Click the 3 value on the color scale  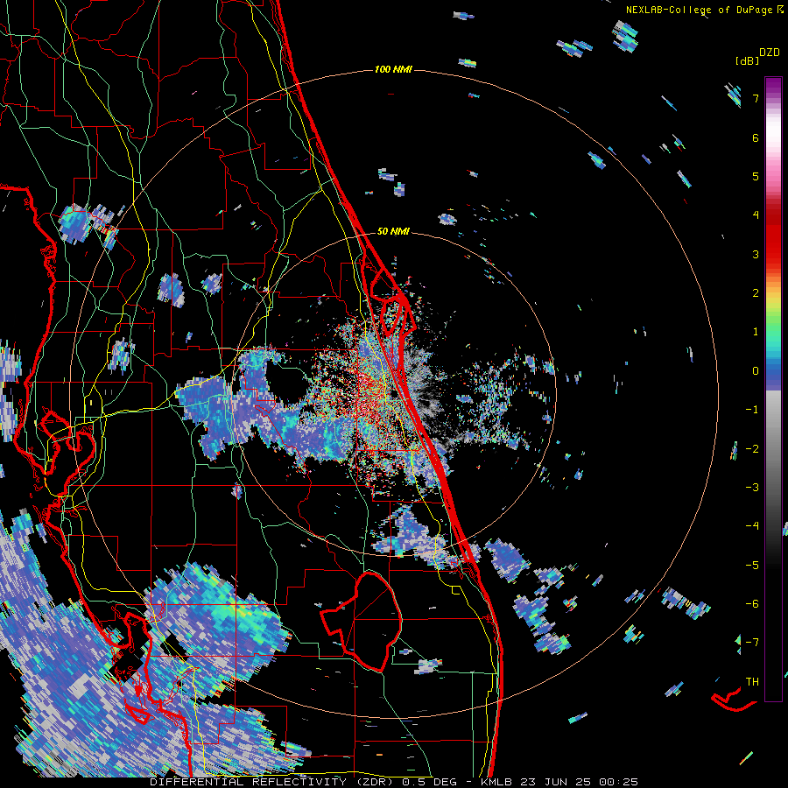pyautogui.click(x=756, y=254)
